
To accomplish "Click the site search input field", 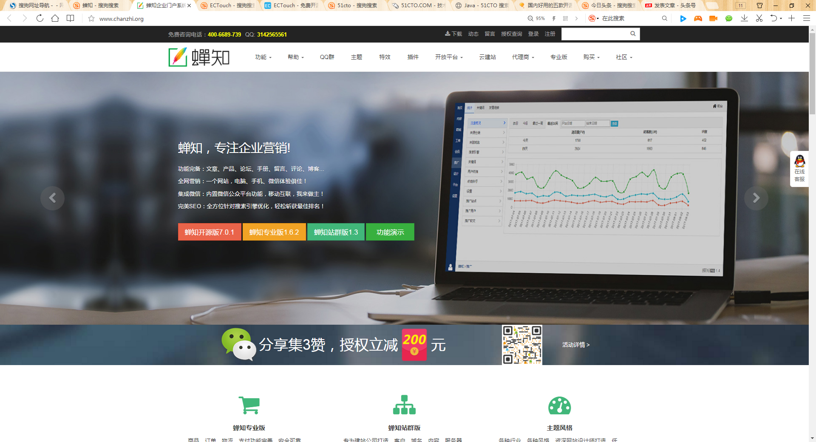I will click(594, 34).
